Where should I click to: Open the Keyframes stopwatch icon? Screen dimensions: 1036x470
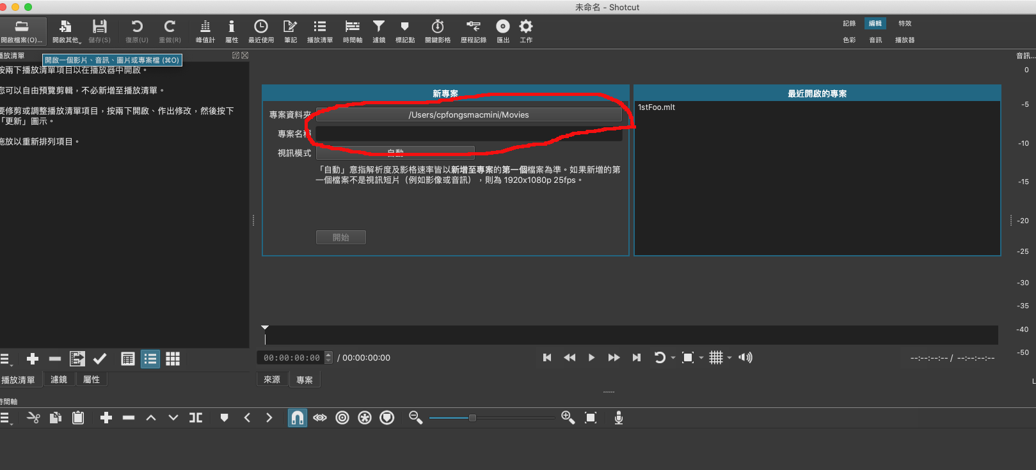coord(438,31)
